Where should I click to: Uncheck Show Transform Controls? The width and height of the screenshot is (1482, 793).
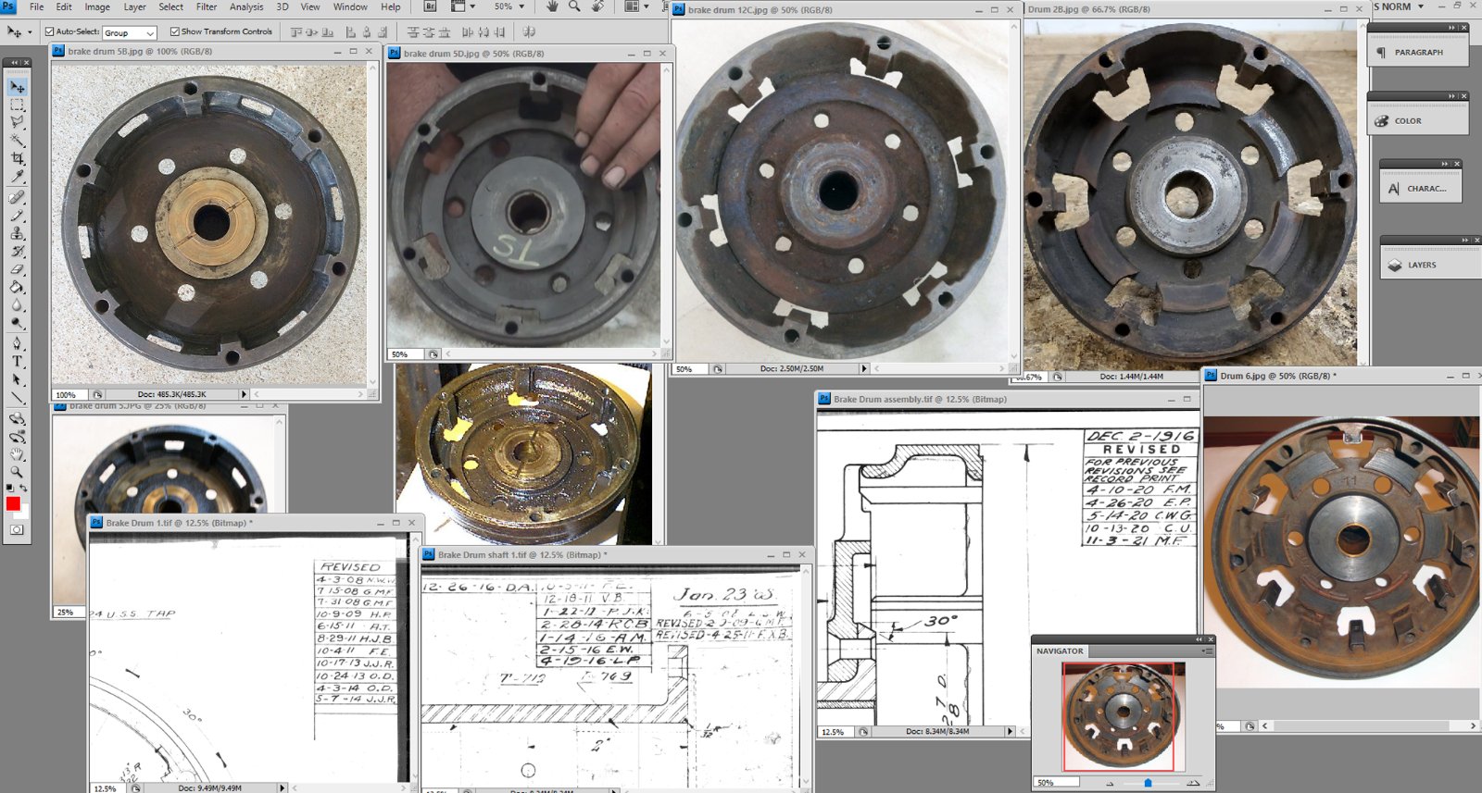pos(175,31)
